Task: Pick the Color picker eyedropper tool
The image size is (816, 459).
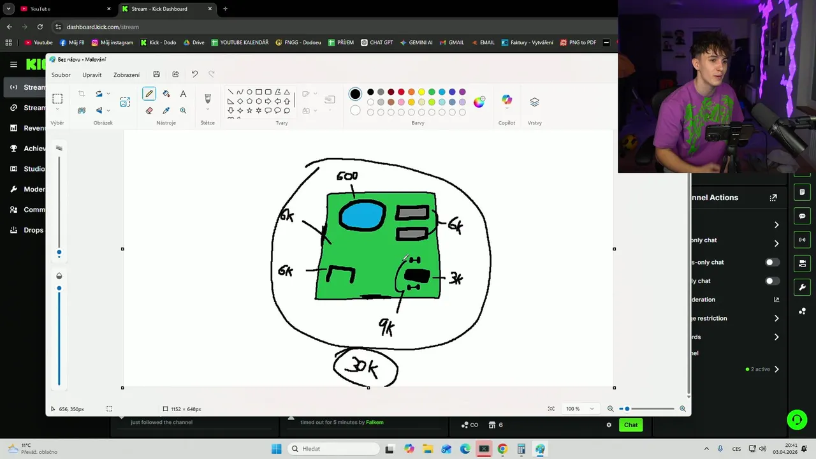Action: point(166,110)
